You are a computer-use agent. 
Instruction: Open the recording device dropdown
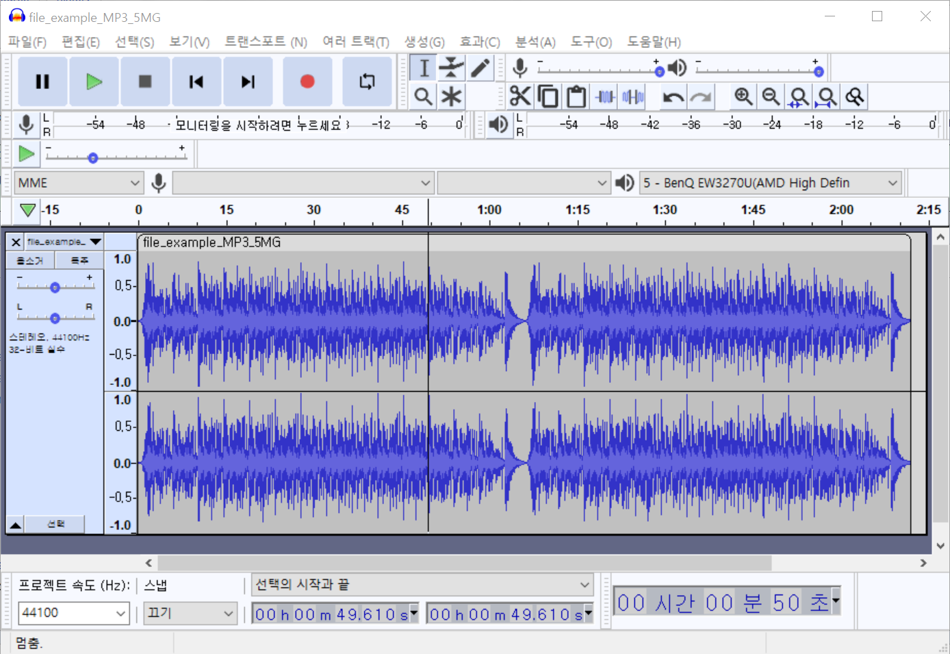(303, 183)
